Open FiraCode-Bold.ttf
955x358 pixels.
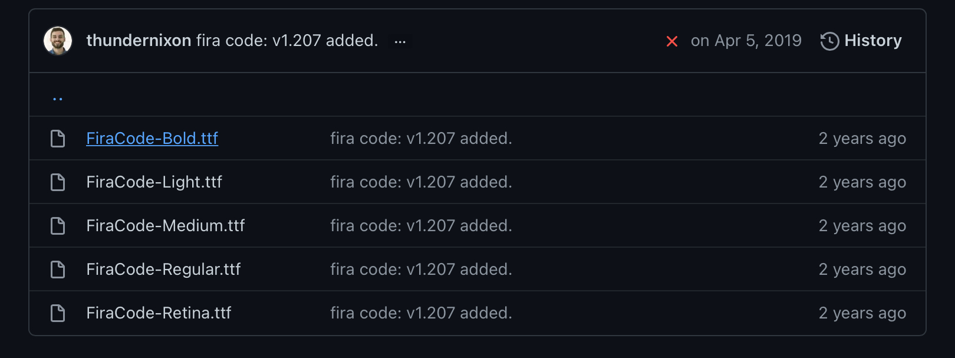click(x=152, y=138)
